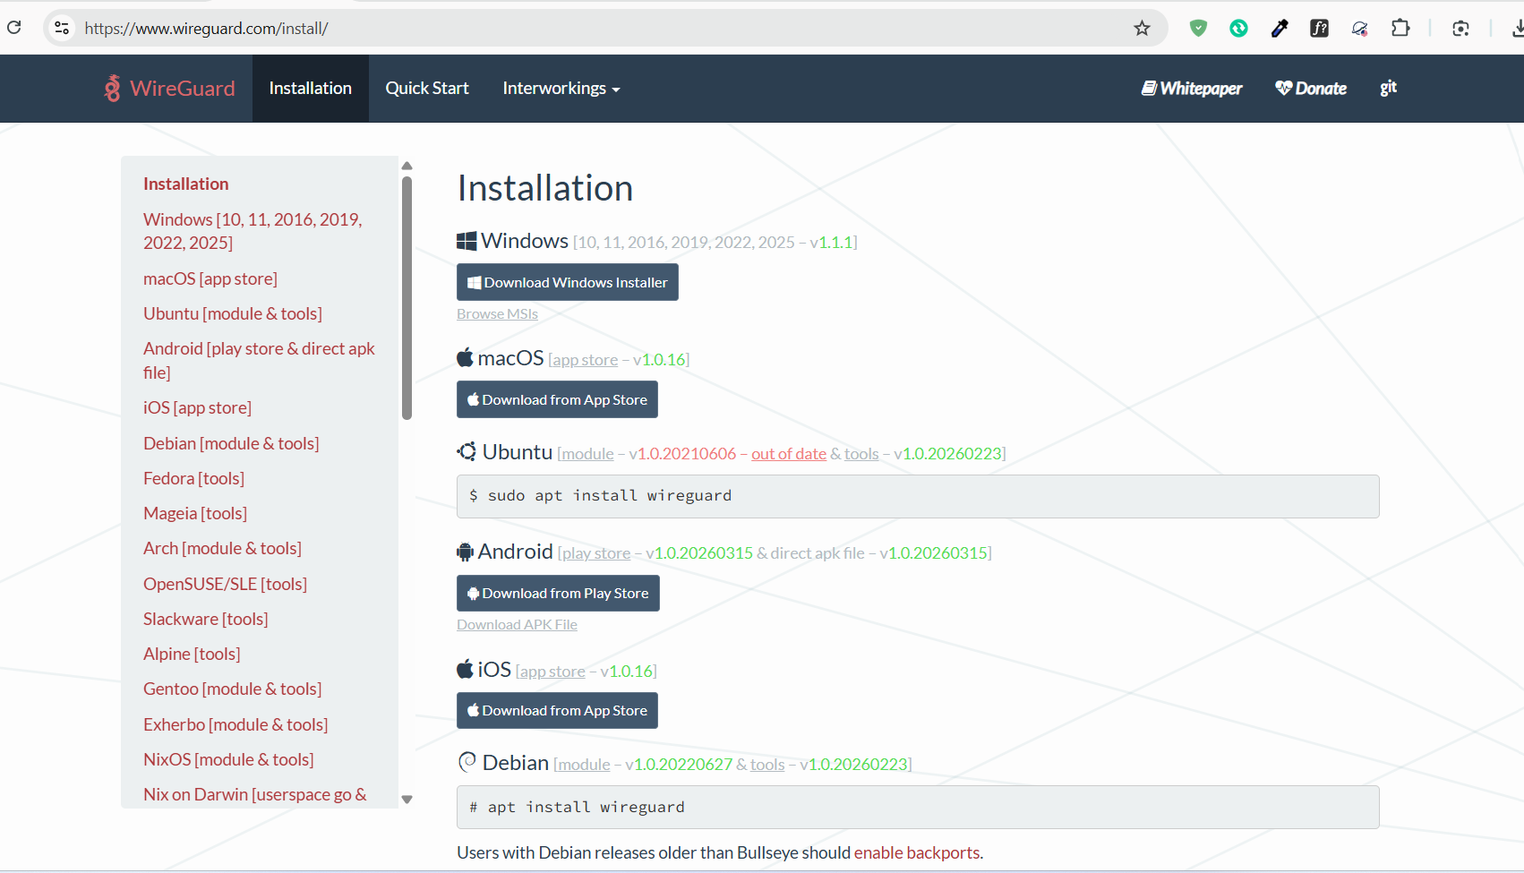Click the screenshot capture icon in toolbar
This screenshot has width=1524, height=873.
click(x=1460, y=28)
